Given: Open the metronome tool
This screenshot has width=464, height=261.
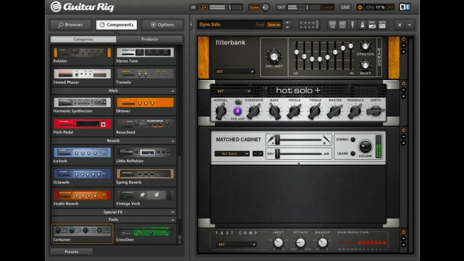Looking at the screenshot, I should pos(362,25).
